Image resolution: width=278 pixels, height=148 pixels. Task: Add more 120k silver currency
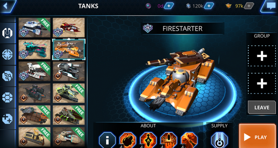click(209, 6)
